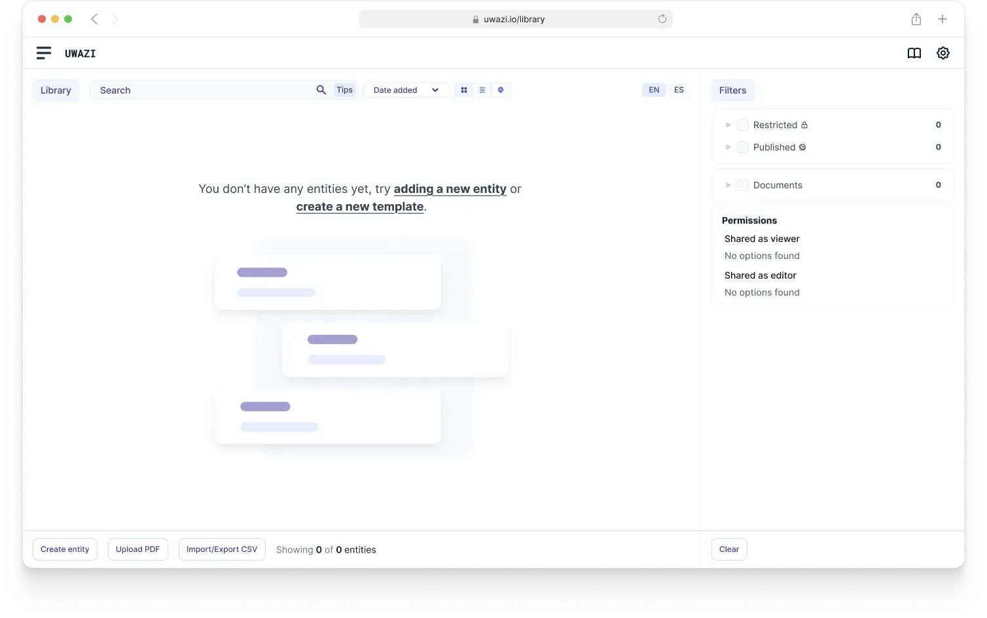Check the Published filter checkbox
Viewport: 987px width, 618px height.
click(x=743, y=147)
